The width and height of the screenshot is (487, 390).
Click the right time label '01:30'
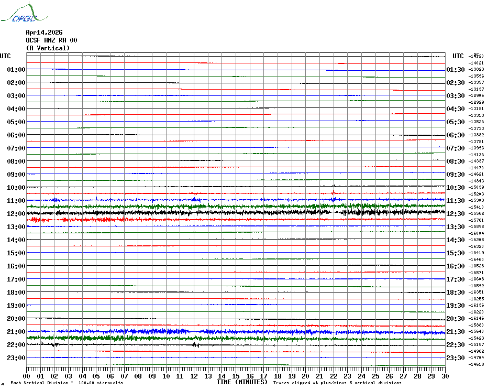click(456, 70)
